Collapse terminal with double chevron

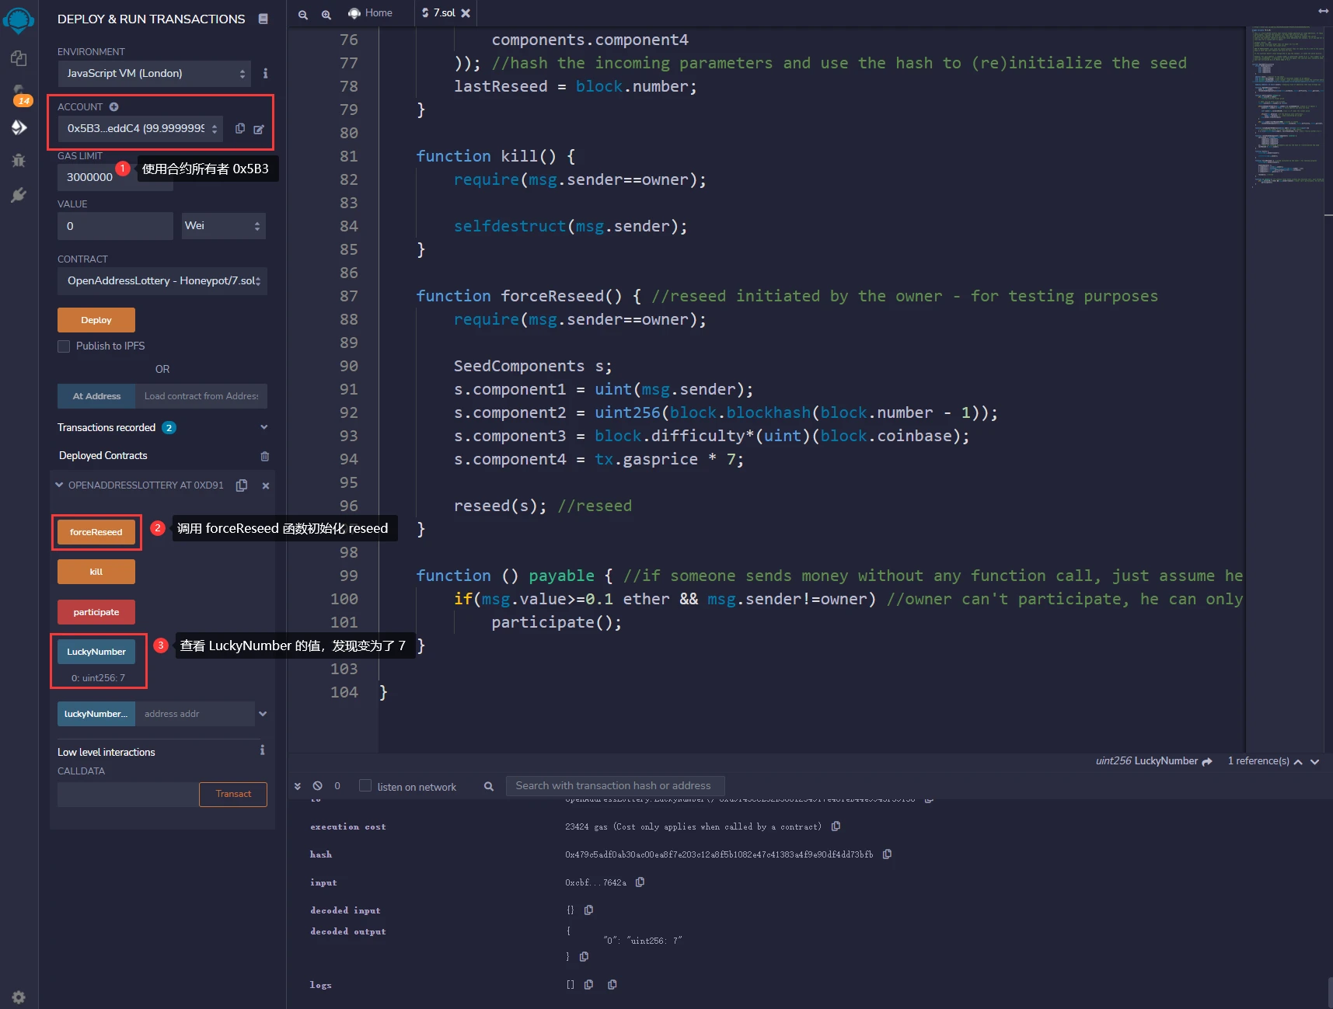(298, 786)
